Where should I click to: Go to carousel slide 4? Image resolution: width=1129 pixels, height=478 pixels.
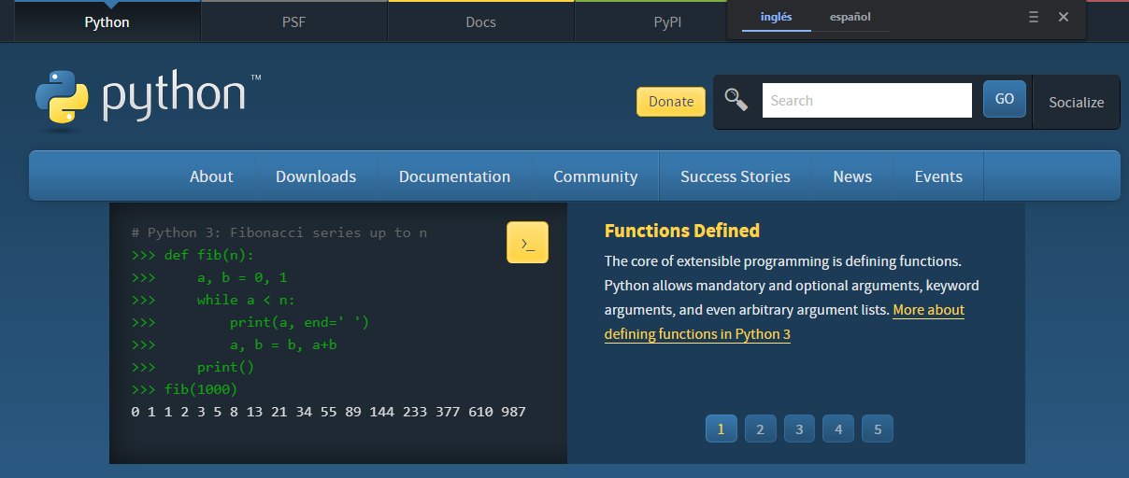tap(838, 429)
